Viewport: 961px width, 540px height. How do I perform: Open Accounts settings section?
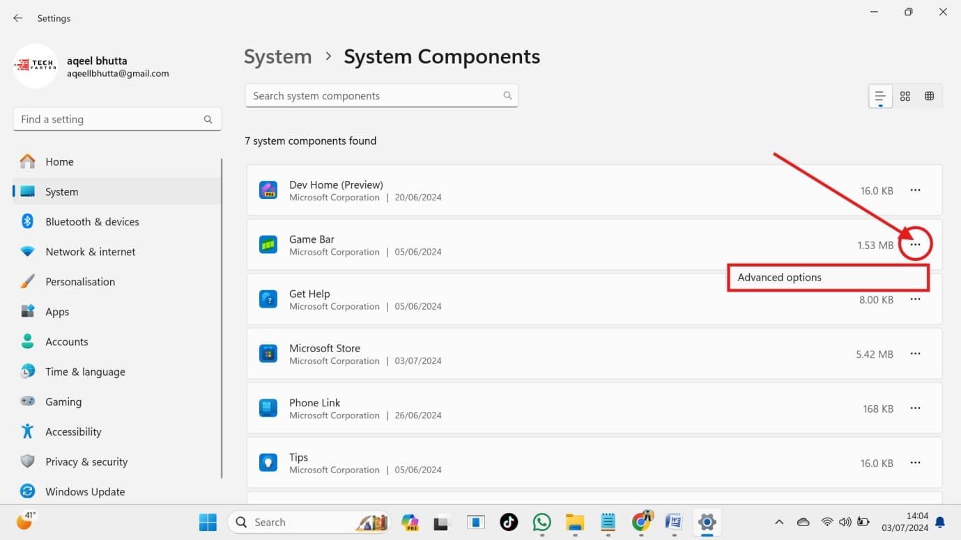click(67, 342)
